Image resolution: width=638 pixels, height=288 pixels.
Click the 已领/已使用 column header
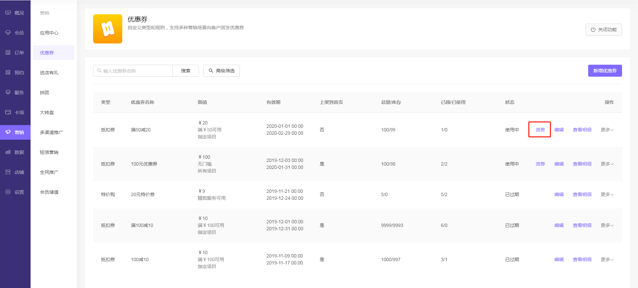pyautogui.click(x=453, y=102)
